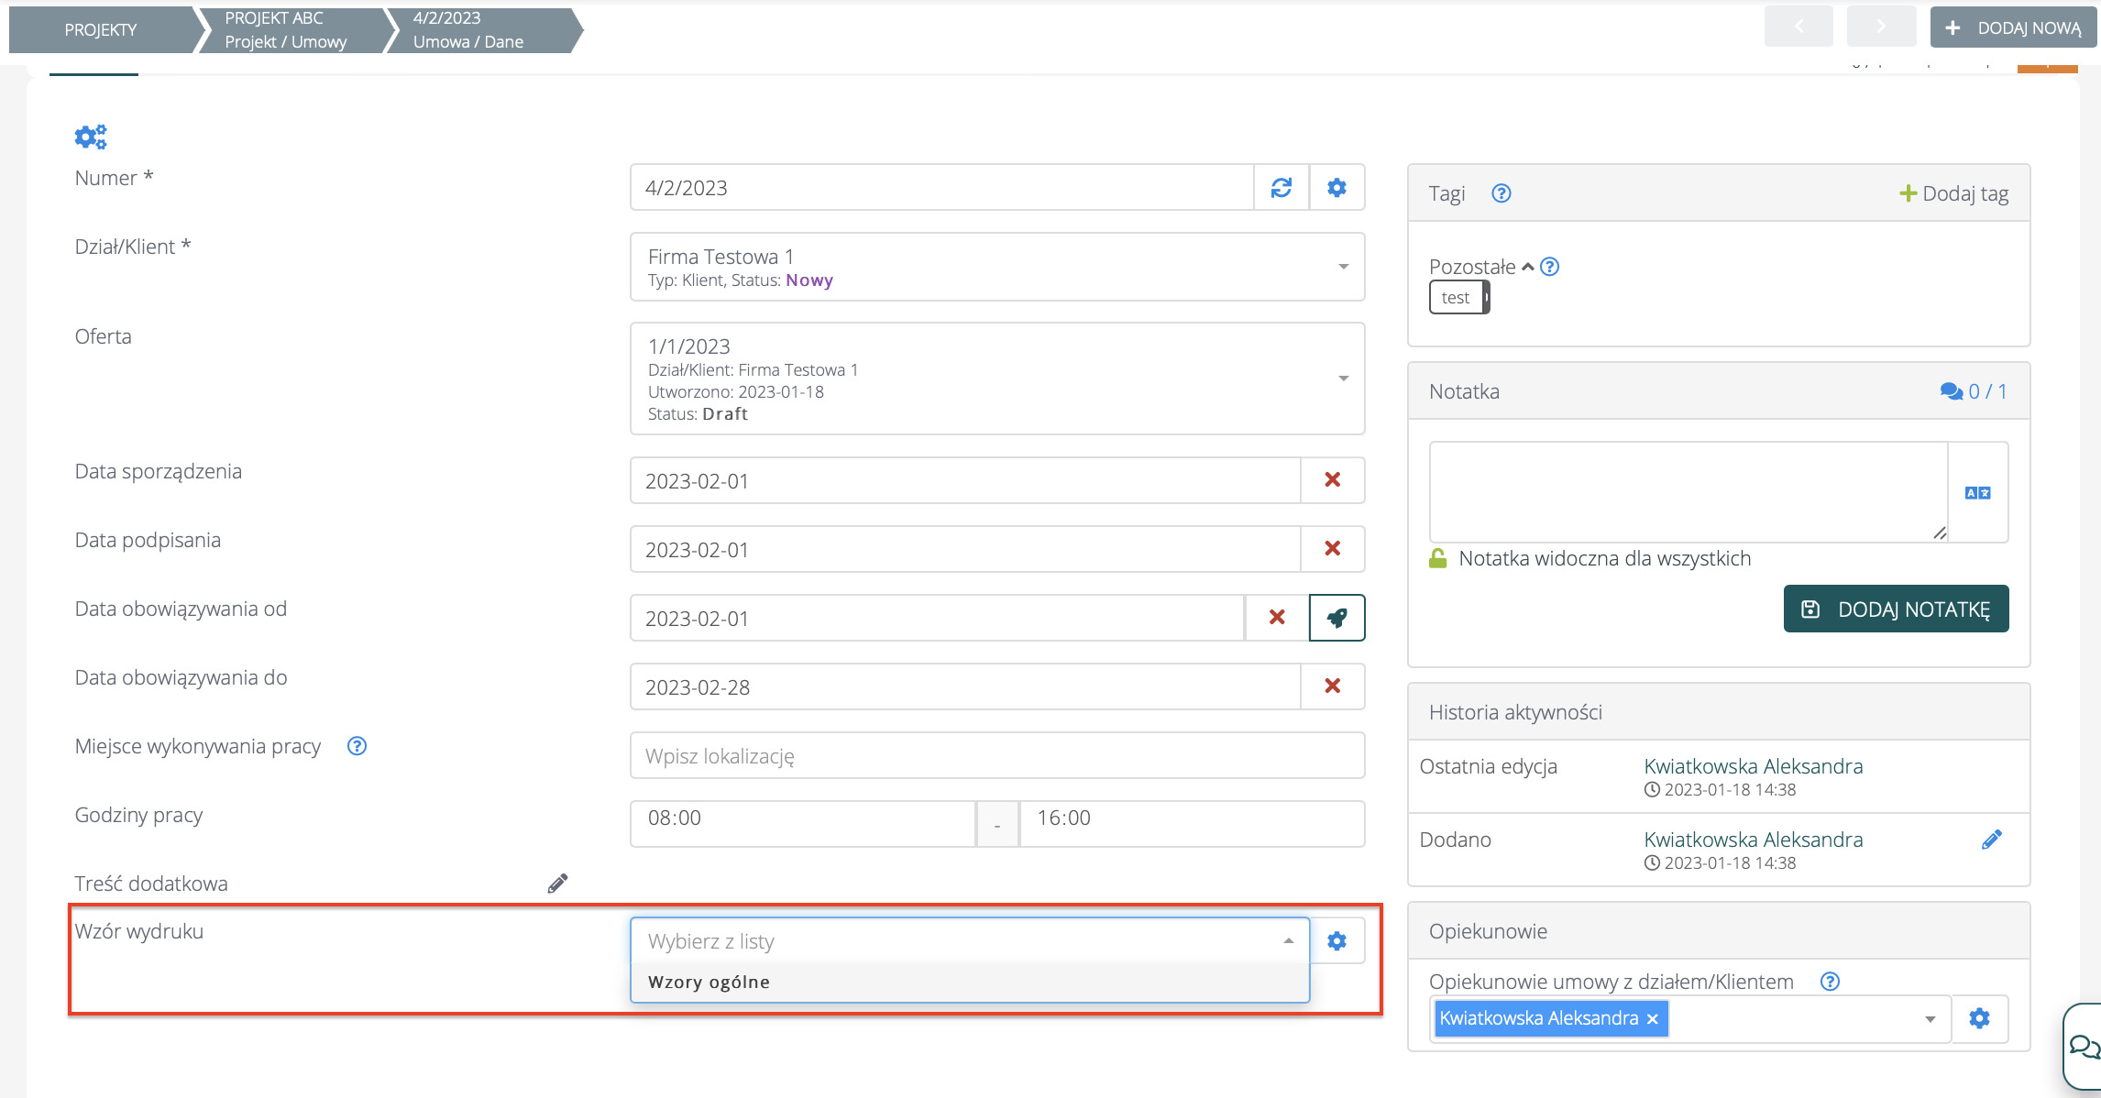
Task: Toggle Notatka widoczna dla wszystkich lock
Action: point(1437,558)
